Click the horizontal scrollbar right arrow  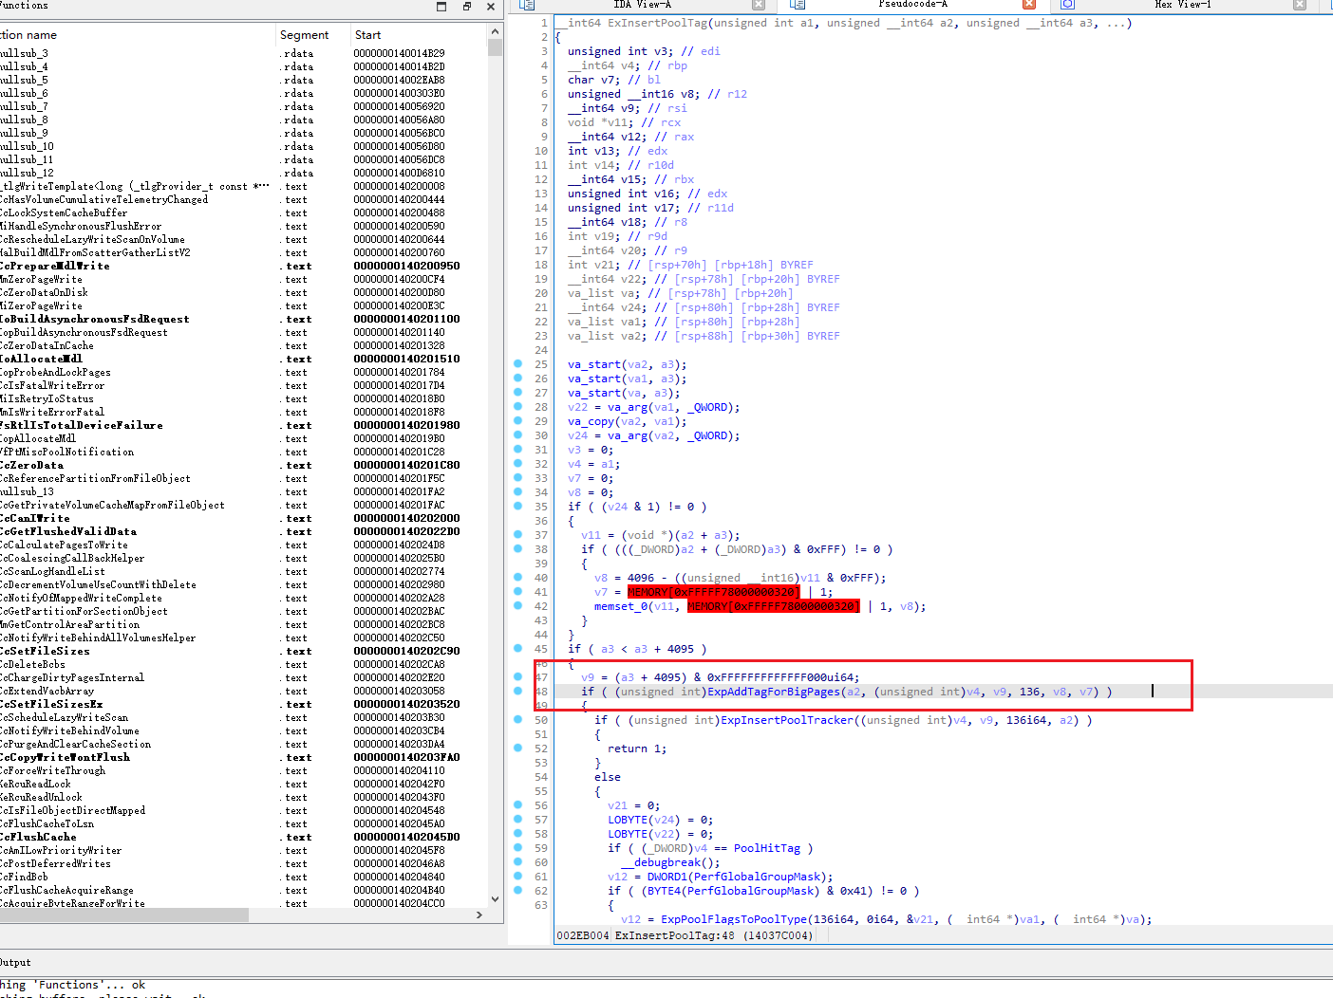(x=479, y=915)
